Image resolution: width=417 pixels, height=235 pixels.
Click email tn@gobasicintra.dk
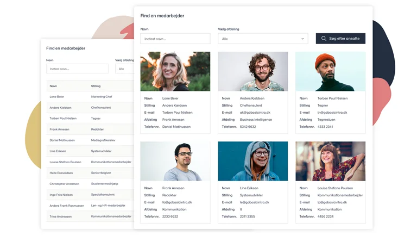[332, 113]
